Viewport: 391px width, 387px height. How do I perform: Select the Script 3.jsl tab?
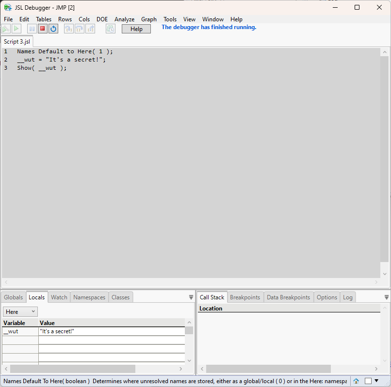[17, 41]
